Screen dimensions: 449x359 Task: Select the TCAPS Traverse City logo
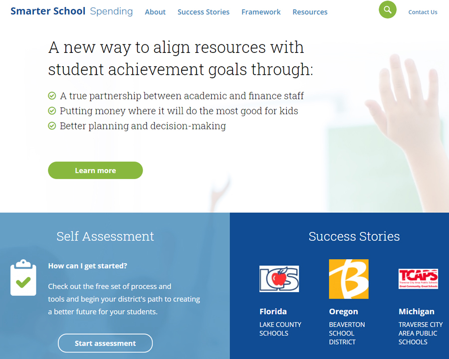(x=418, y=279)
